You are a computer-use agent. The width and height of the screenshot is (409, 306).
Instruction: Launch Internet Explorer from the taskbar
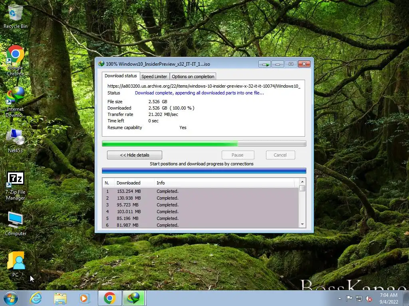tap(36, 298)
